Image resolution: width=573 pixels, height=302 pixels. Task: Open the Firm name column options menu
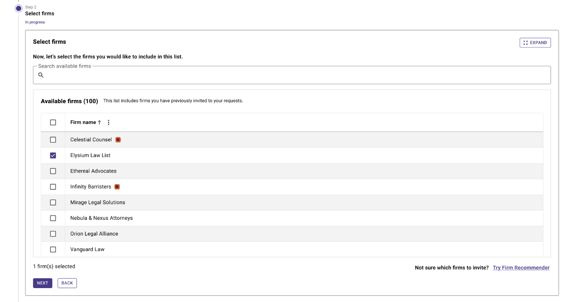(109, 122)
